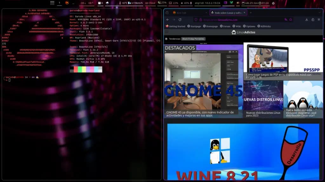Open the browser hamburger application menu
This screenshot has width=325, height=182.
[x=319, y=20]
